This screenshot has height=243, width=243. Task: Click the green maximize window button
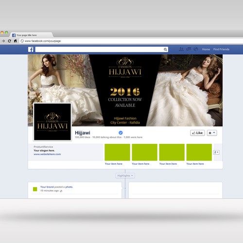(x=6, y=33)
